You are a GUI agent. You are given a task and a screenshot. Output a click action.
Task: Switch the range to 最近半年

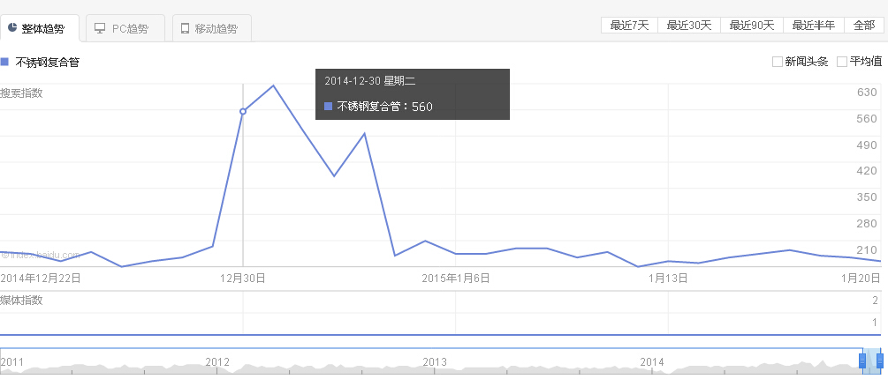coord(813,25)
